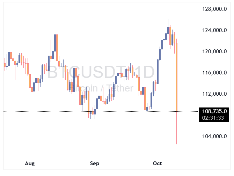
Task: Click the BTCUSDT 1D watermark text
Action: click(x=101, y=72)
